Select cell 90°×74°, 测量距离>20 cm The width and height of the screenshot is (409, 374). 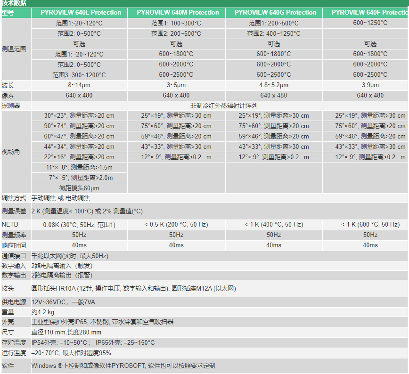79,126
